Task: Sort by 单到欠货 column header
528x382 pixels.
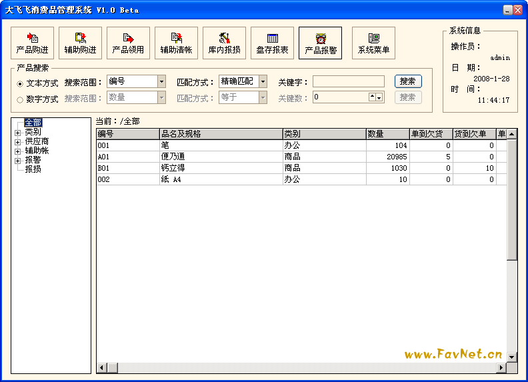Action: [x=431, y=134]
